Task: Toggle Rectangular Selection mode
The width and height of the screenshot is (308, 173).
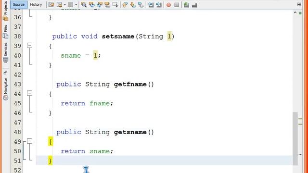Action: click(115, 5)
